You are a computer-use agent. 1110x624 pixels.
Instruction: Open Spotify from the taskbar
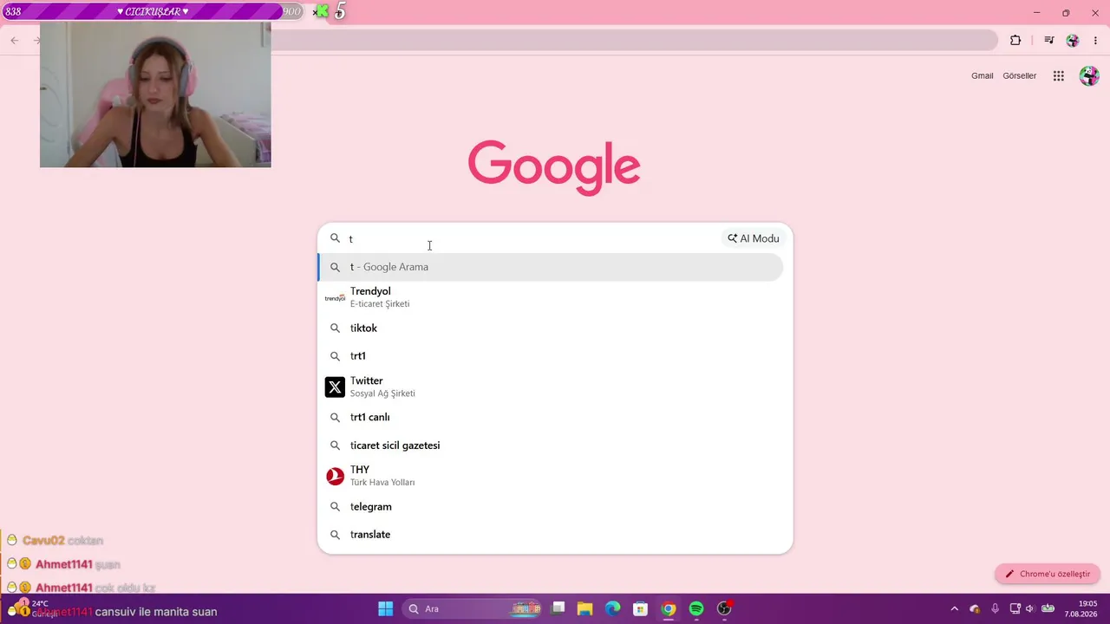pos(696,608)
